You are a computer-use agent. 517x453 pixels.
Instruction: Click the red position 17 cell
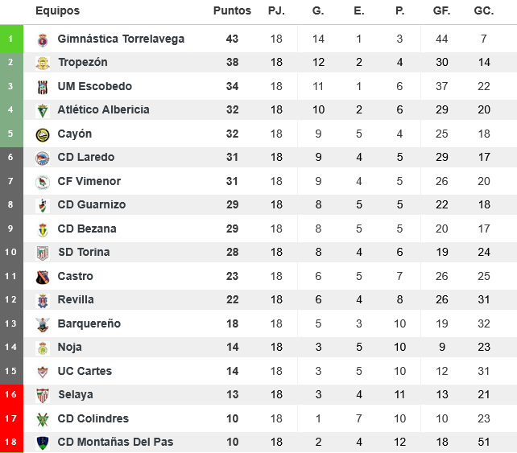pos(11,418)
